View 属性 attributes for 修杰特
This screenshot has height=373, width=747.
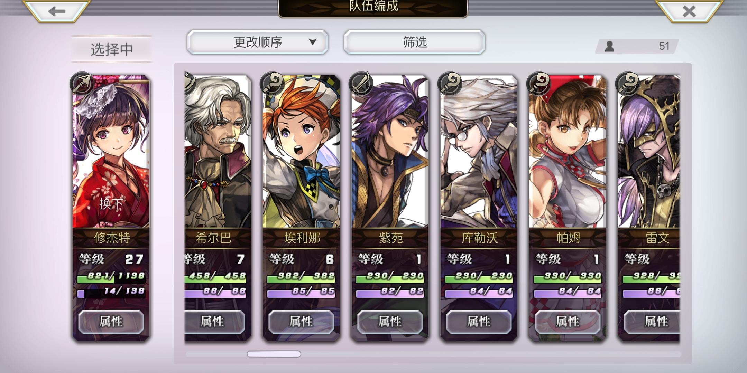click(111, 322)
